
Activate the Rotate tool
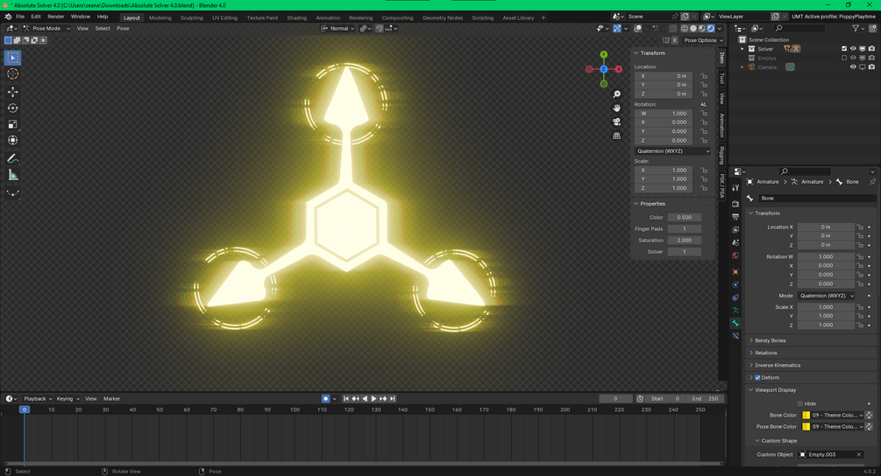pos(13,108)
